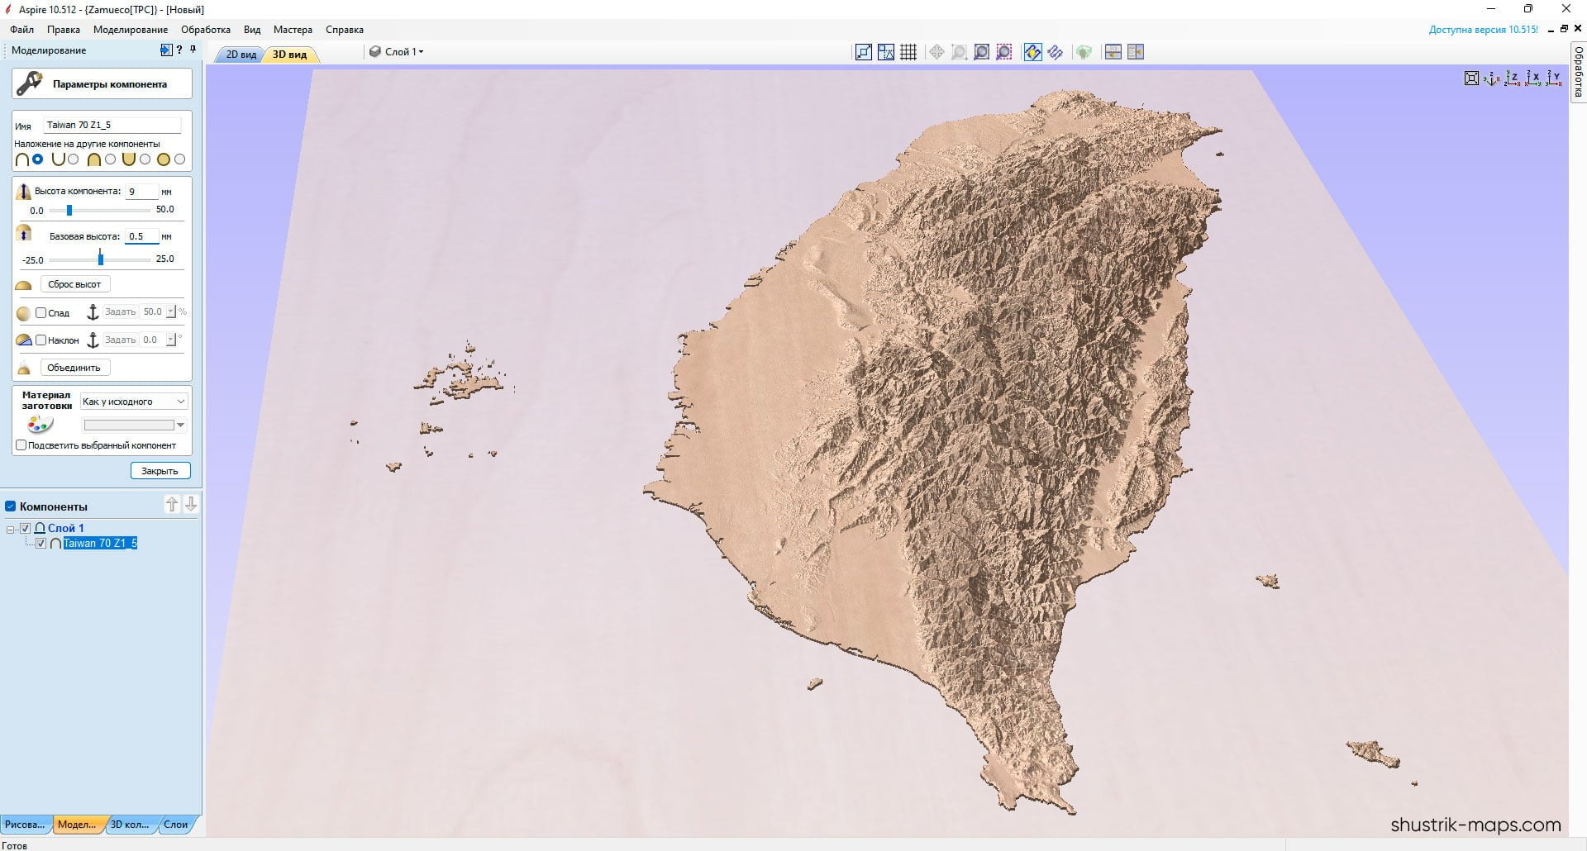The width and height of the screenshot is (1587, 851).
Task: Click the anchor icon beside Наклон
Action: [93, 340]
